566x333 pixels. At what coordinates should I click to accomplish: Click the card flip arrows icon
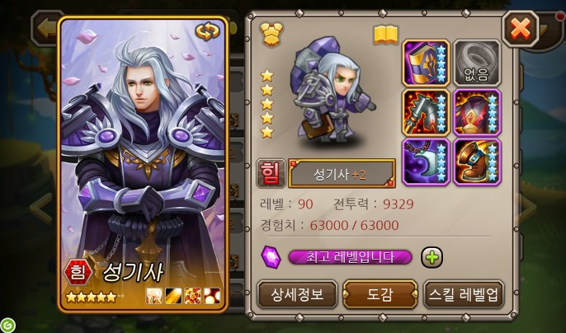[x=207, y=32]
